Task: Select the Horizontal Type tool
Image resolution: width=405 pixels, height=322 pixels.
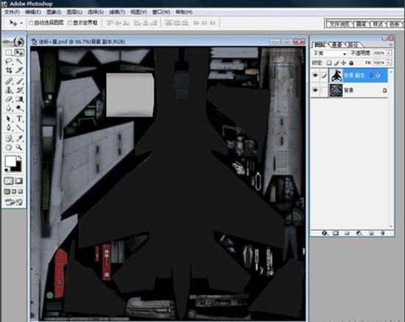Action: [x=19, y=119]
